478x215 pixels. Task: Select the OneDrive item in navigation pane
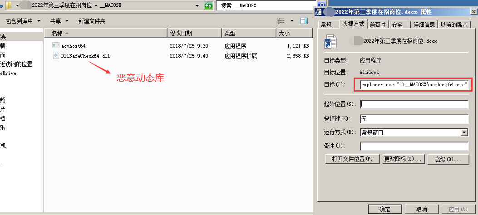(8, 73)
